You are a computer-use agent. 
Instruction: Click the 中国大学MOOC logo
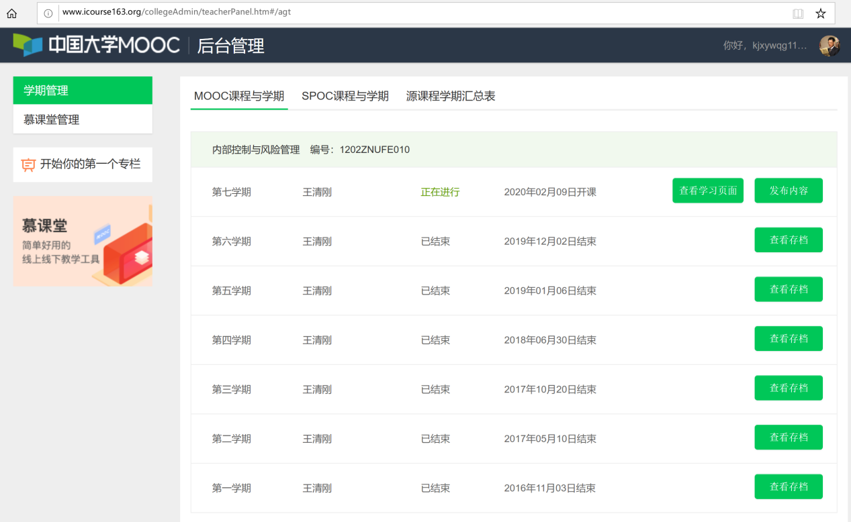tap(97, 45)
